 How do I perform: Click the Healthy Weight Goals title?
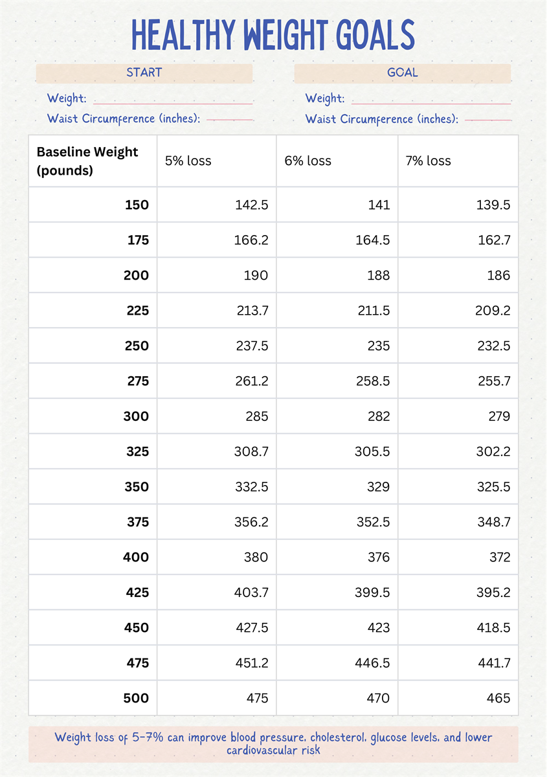273,35
